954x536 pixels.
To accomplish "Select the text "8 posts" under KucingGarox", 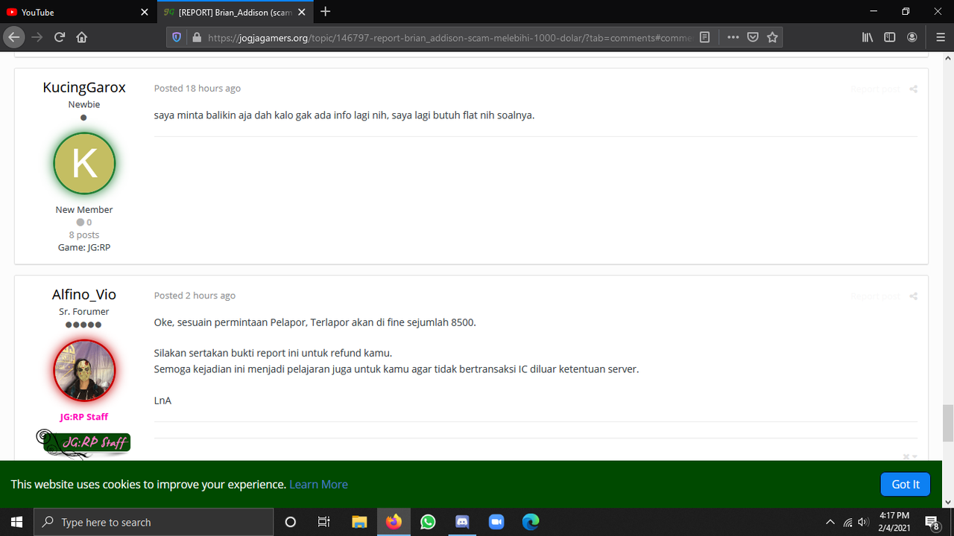I will pyautogui.click(x=84, y=234).
